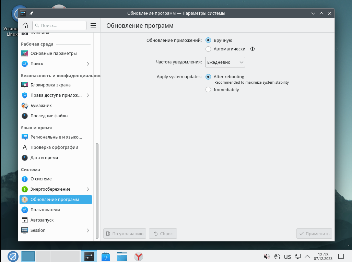Viewport: 352px width, 262px height.
Task: Show hidden tray icons arrow
Action: click(x=307, y=257)
